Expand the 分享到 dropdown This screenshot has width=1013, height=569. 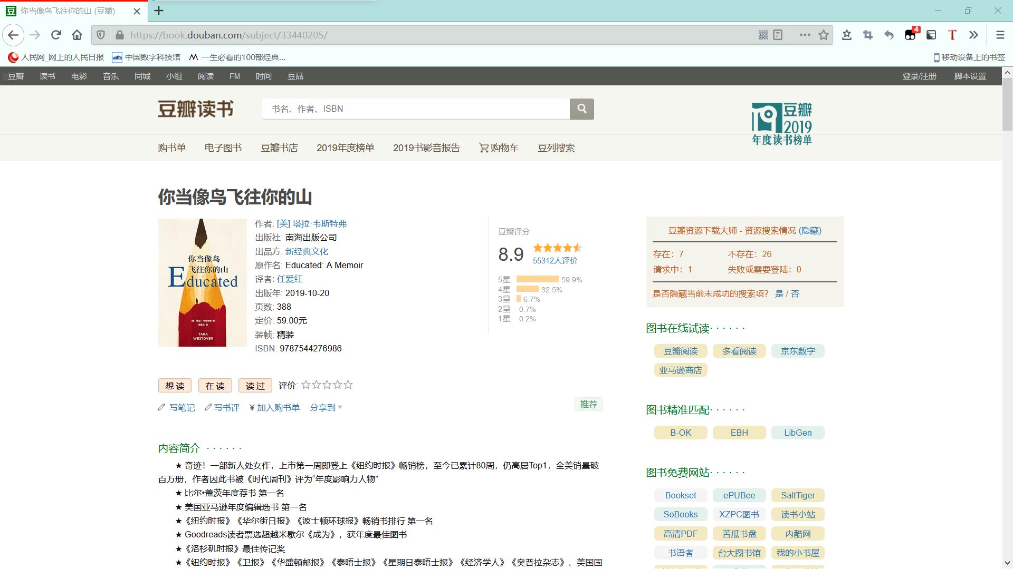click(326, 407)
